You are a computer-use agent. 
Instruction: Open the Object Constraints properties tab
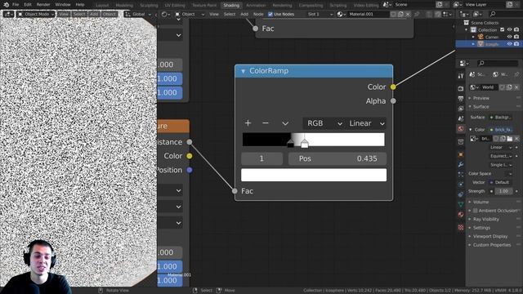pos(461,194)
